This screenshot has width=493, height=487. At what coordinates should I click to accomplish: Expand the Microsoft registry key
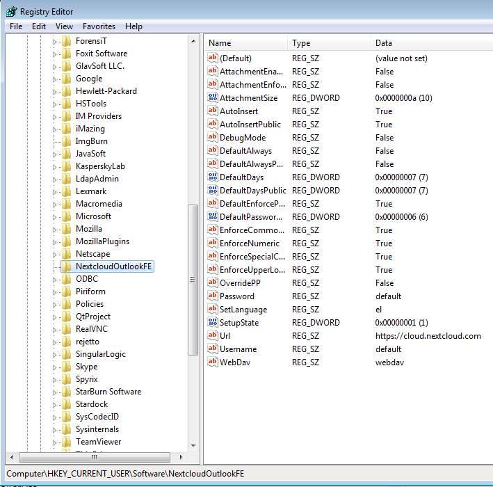coord(55,216)
